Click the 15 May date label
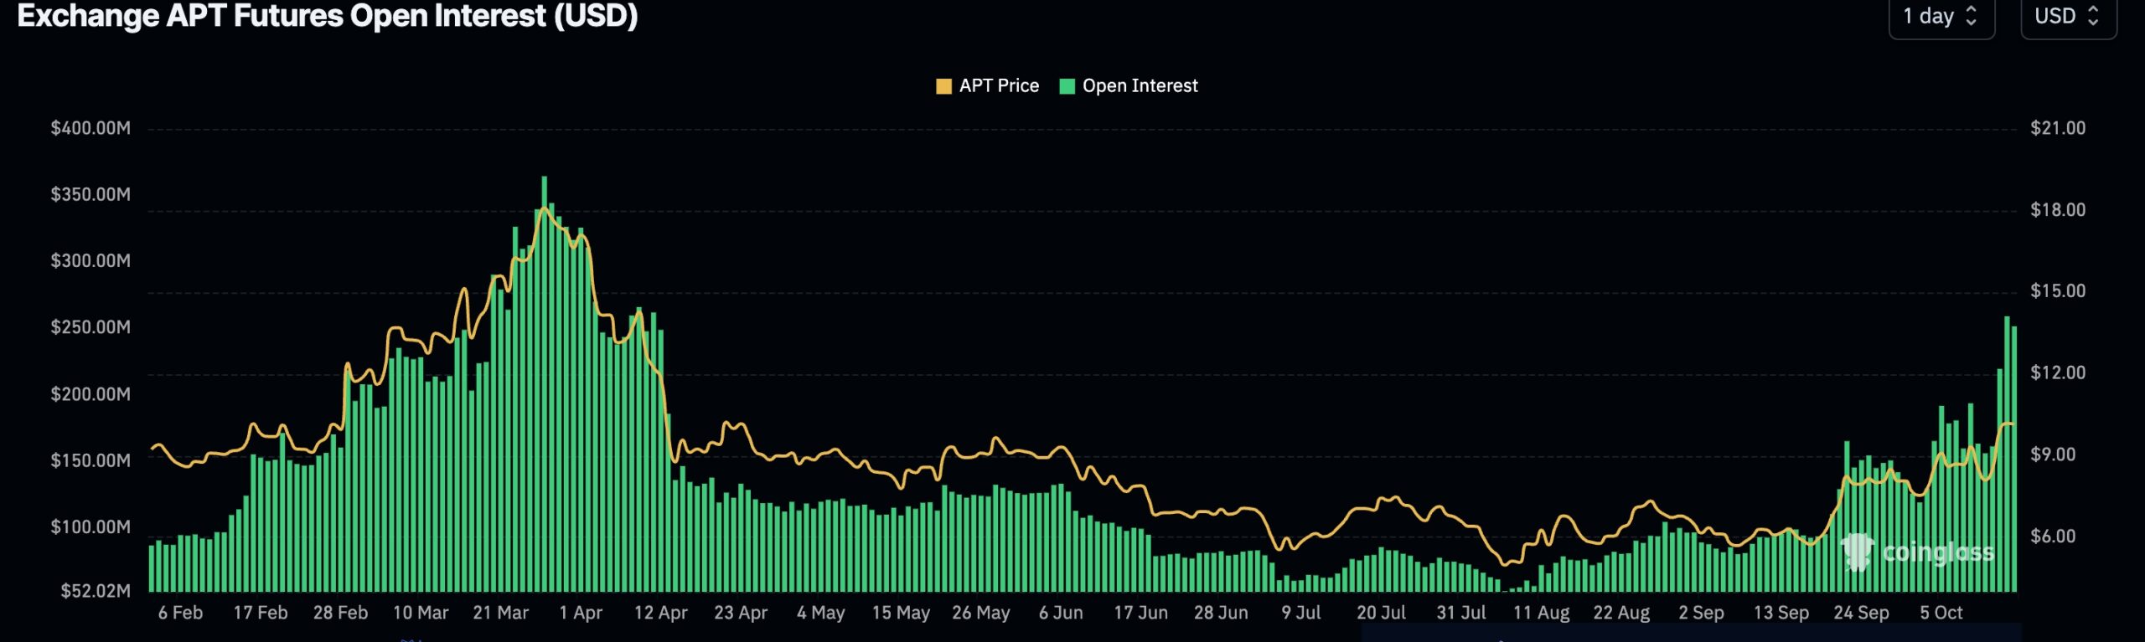The image size is (2145, 642). point(901,613)
